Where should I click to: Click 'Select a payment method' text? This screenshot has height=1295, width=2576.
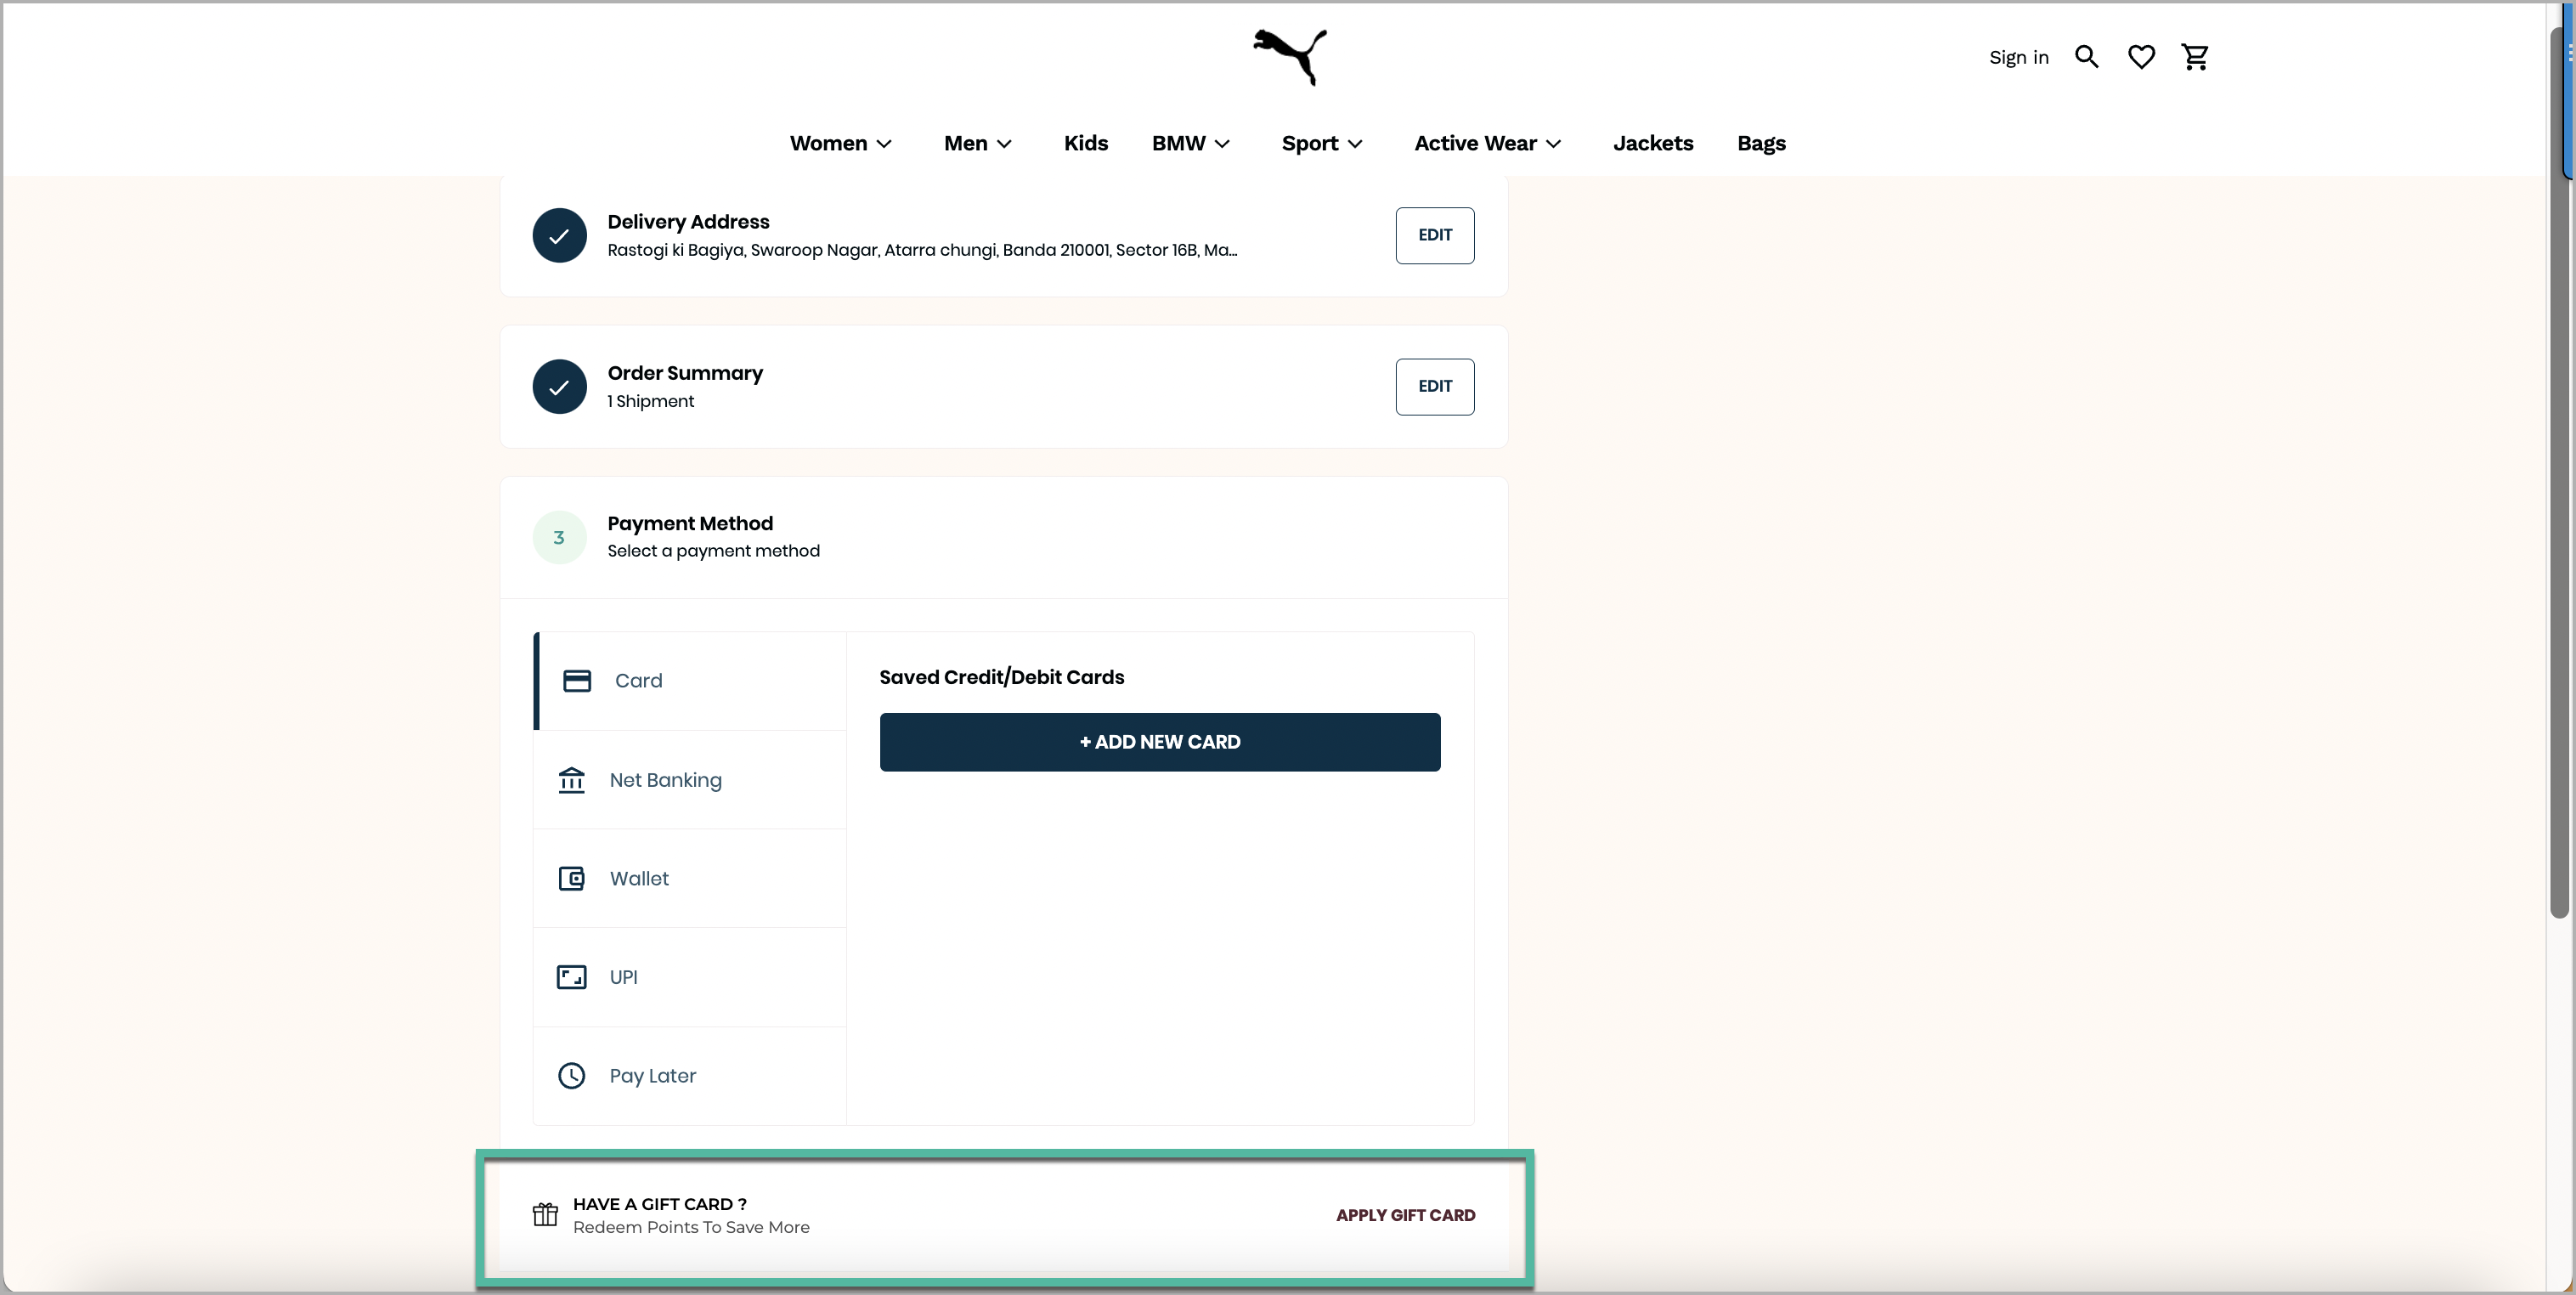click(713, 551)
